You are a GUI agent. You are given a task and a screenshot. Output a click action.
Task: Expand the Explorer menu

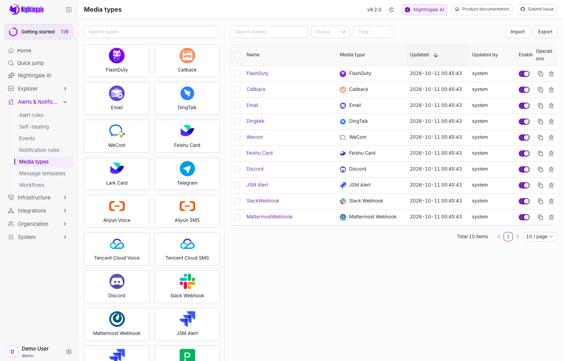click(38, 89)
